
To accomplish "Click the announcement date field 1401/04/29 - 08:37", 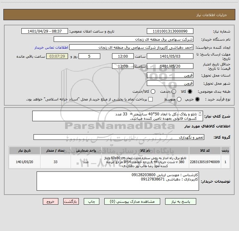I will (x=45, y=31).
